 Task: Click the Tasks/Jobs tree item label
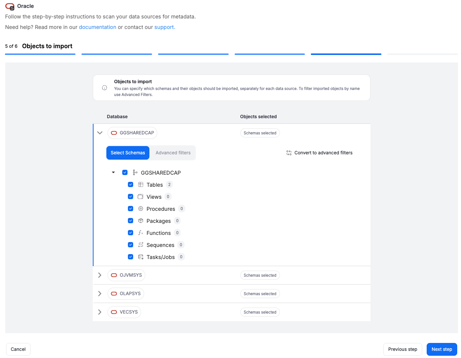point(161,257)
